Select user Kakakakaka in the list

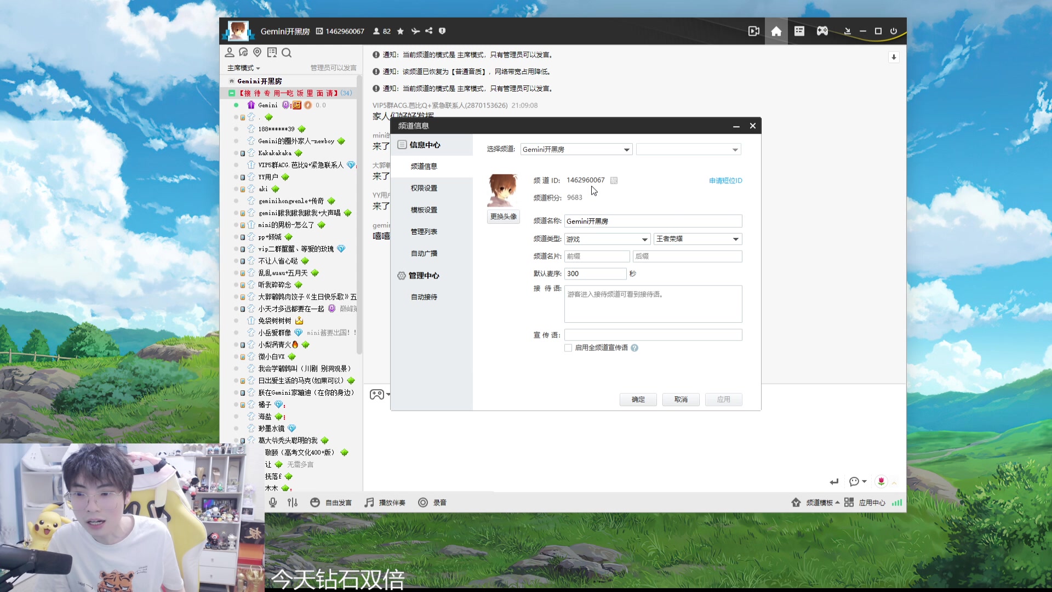[275, 153]
